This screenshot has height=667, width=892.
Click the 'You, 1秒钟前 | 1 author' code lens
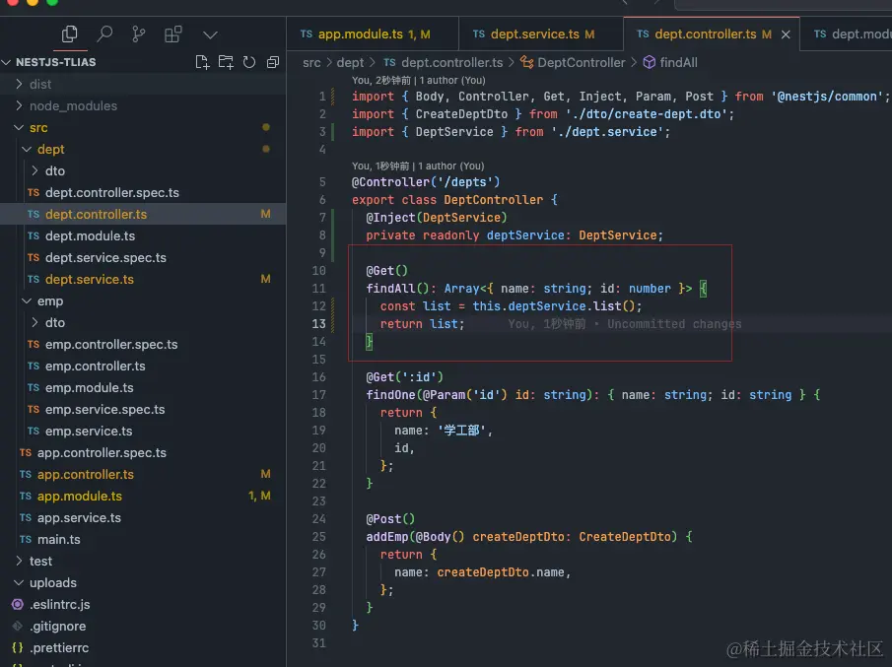click(418, 167)
